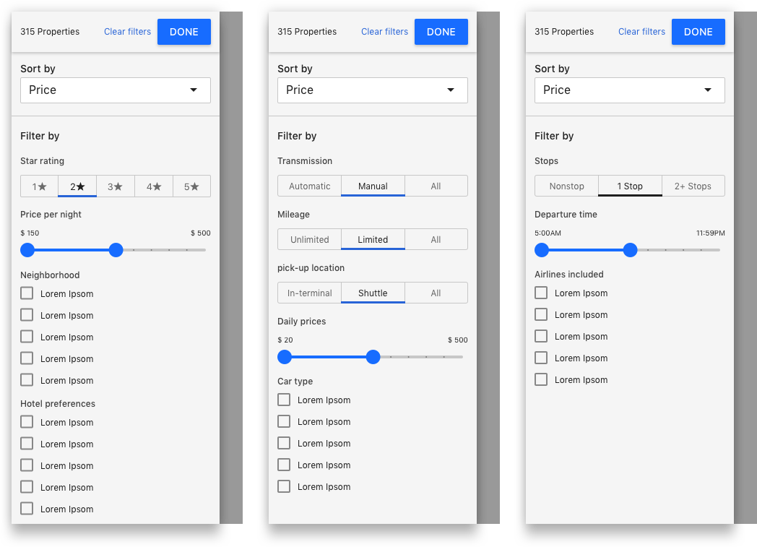This screenshot has width=757, height=547.
Task: Tick the first Car type checkbox
Action: 284,400
